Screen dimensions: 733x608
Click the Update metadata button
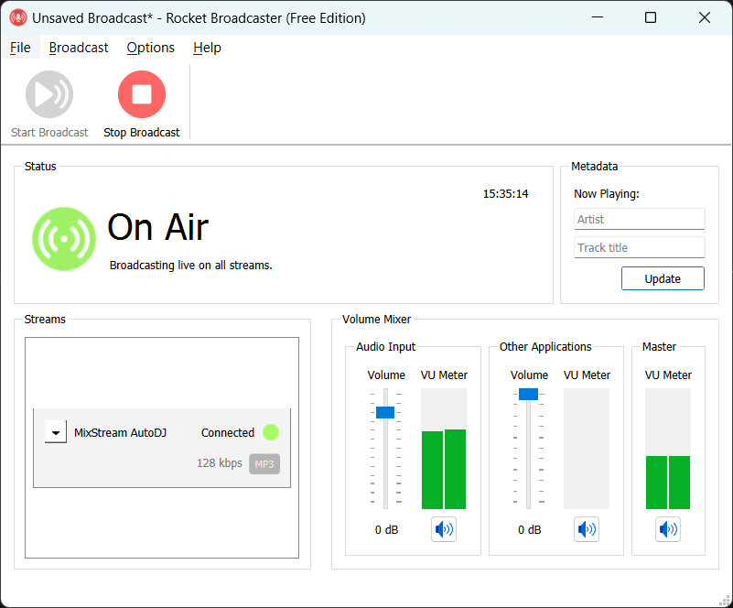(663, 278)
